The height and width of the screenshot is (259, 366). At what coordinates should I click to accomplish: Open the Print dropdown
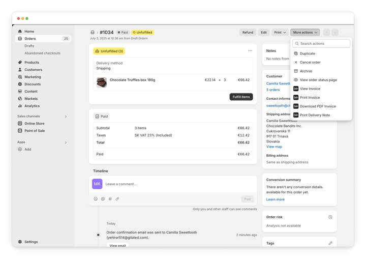(280, 33)
